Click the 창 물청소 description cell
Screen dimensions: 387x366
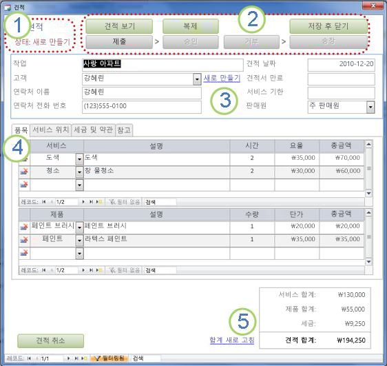157,172
